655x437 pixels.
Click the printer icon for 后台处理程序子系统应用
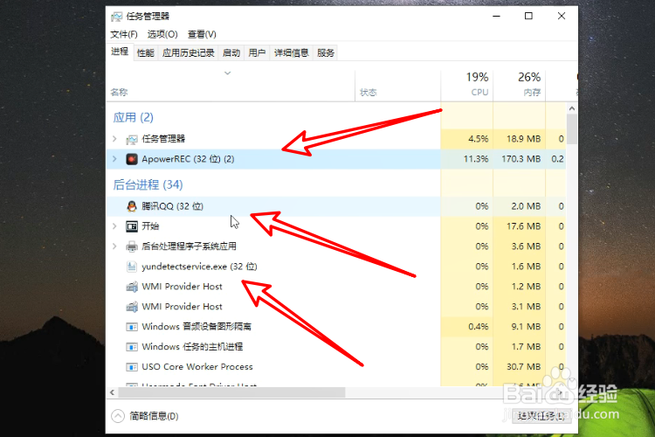coord(132,246)
